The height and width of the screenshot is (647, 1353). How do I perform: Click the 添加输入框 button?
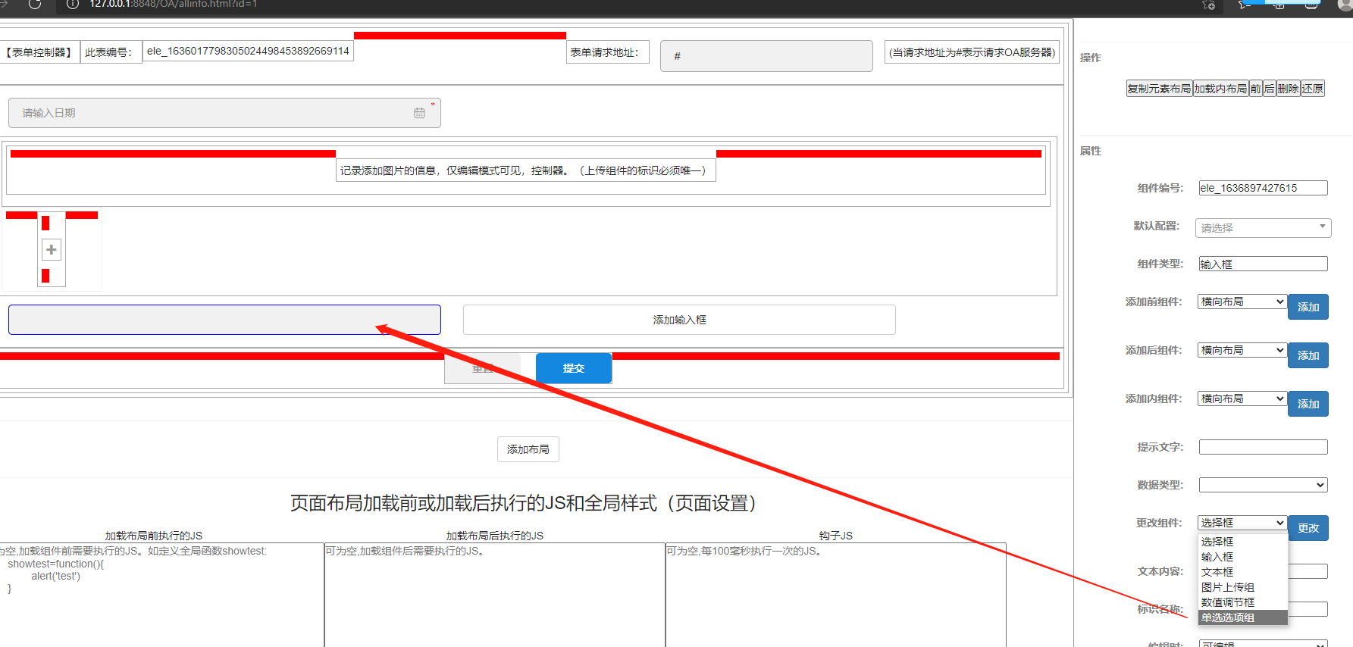[679, 320]
